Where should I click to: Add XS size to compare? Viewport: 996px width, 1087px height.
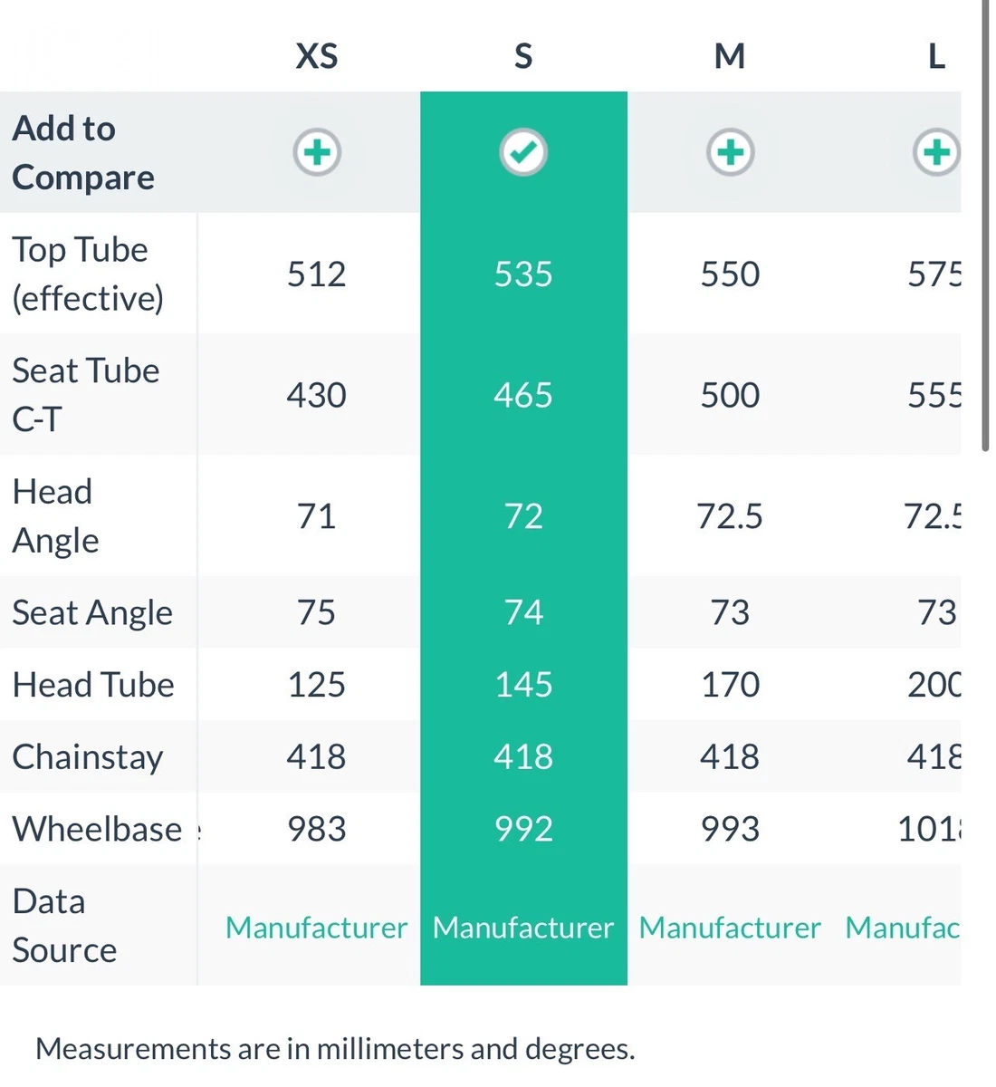317,152
